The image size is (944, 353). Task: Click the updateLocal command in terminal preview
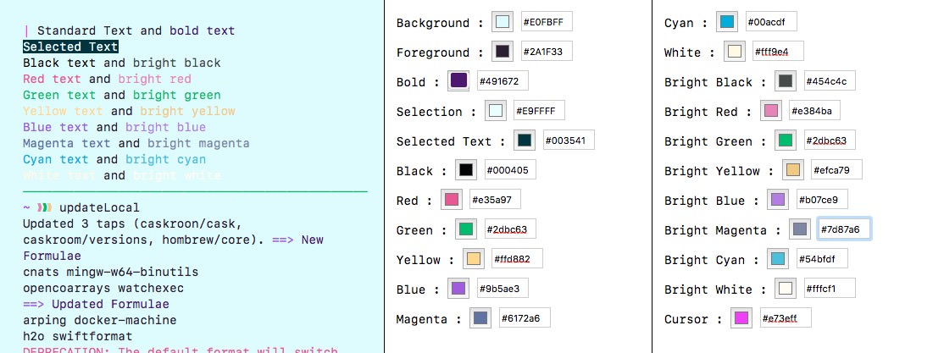[x=99, y=207]
